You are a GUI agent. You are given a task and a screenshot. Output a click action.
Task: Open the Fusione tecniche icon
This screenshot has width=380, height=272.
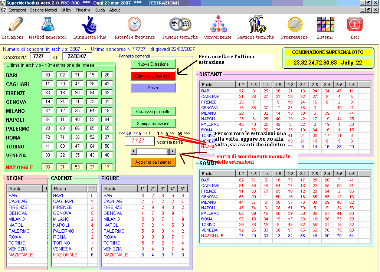(180, 24)
